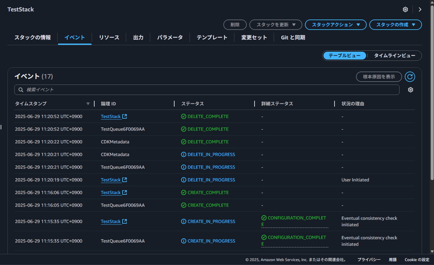Click CDKMetadata in the DELETE_COMPLETE row
This screenshot has height=265, width=434.
tap(115, 142)
